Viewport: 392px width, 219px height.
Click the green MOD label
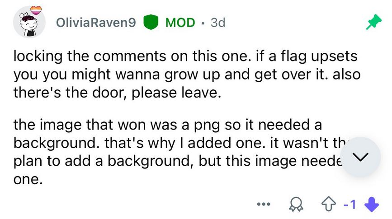180,23
